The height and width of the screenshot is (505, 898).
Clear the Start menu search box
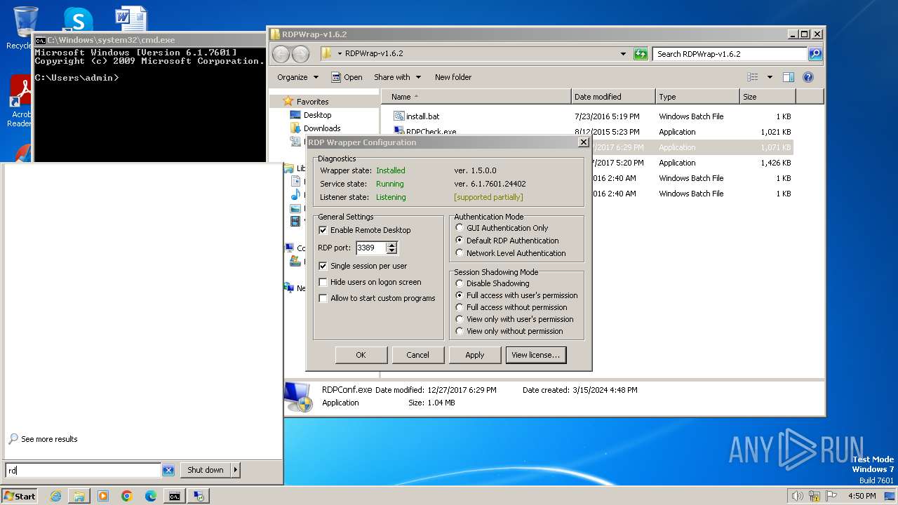pyautogui.click(x=168, y=470)
